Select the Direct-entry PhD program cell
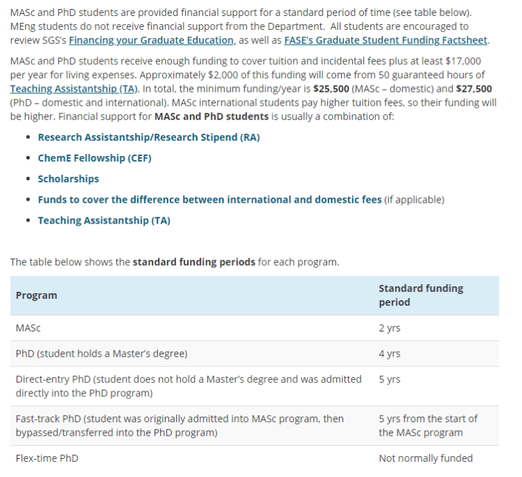 point(188,386)
